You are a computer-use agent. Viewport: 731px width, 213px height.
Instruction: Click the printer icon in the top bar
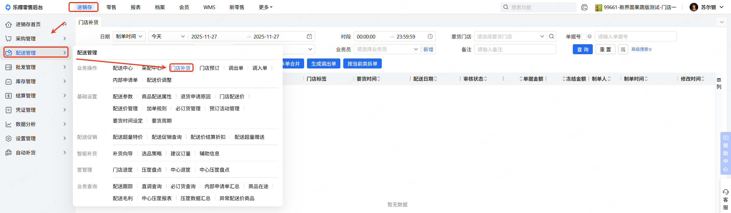pyautogui.click(x=584, y=7)
